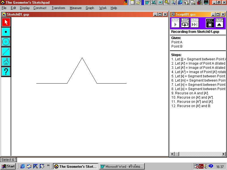
Task: Open the Help menu
Action: click(114, 8)
